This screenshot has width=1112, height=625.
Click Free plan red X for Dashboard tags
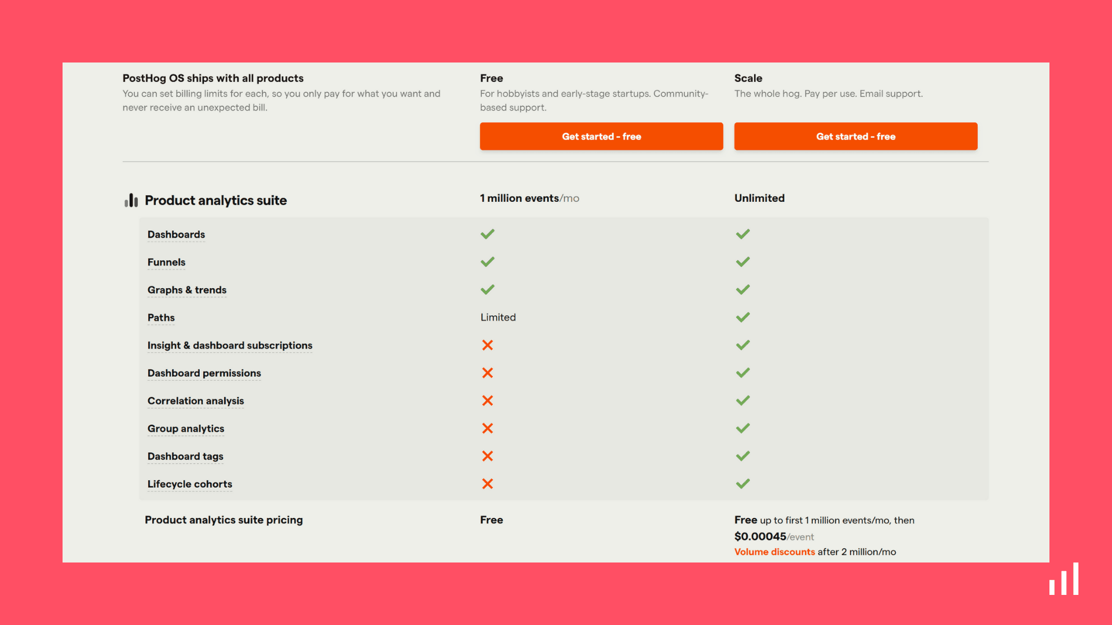coord(488,456)
